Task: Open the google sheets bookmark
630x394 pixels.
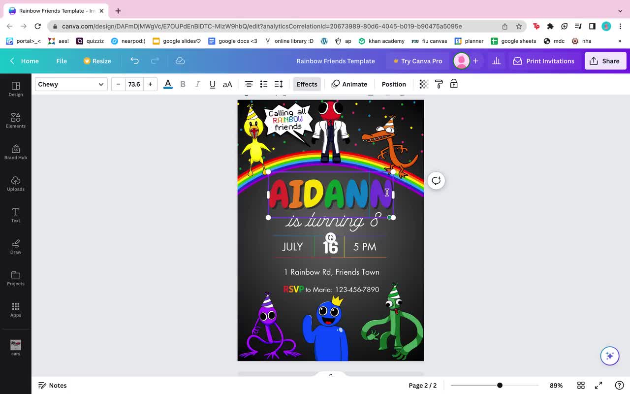Action: [513, 41]
